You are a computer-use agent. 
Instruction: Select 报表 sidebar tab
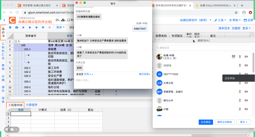point(3,100)
